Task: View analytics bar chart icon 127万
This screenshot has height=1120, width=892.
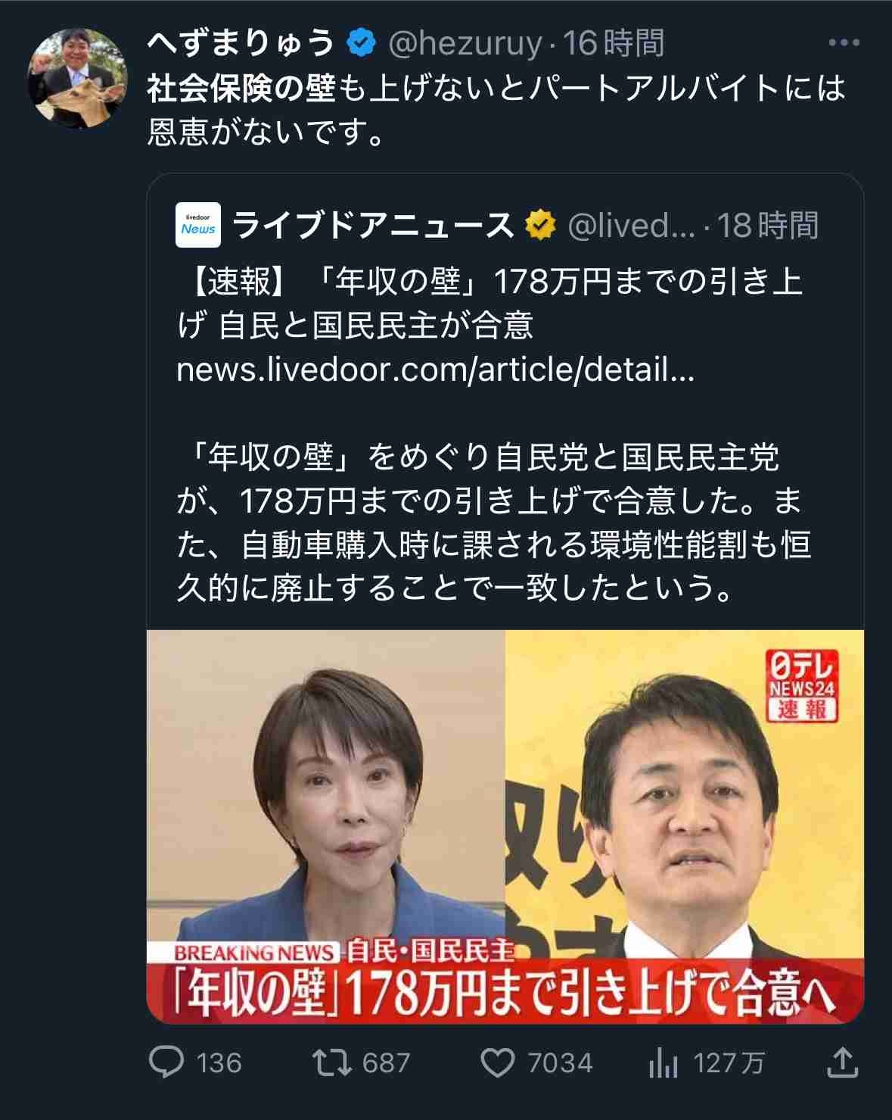Action: pyautogui.click(x=664, y=1062)
